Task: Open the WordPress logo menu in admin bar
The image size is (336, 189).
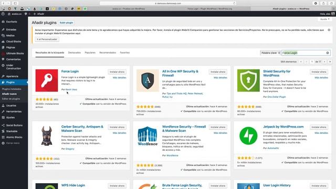Action: coord(3,14)
